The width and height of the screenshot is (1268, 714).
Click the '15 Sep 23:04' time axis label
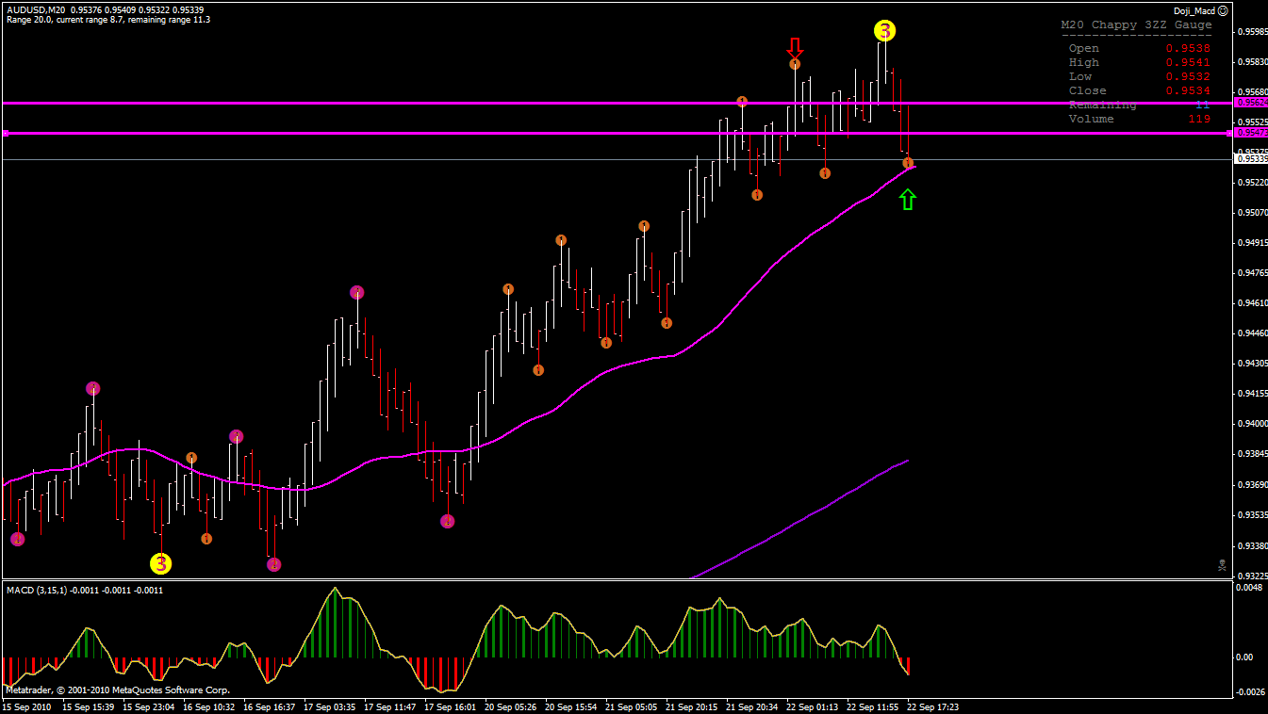149,706
